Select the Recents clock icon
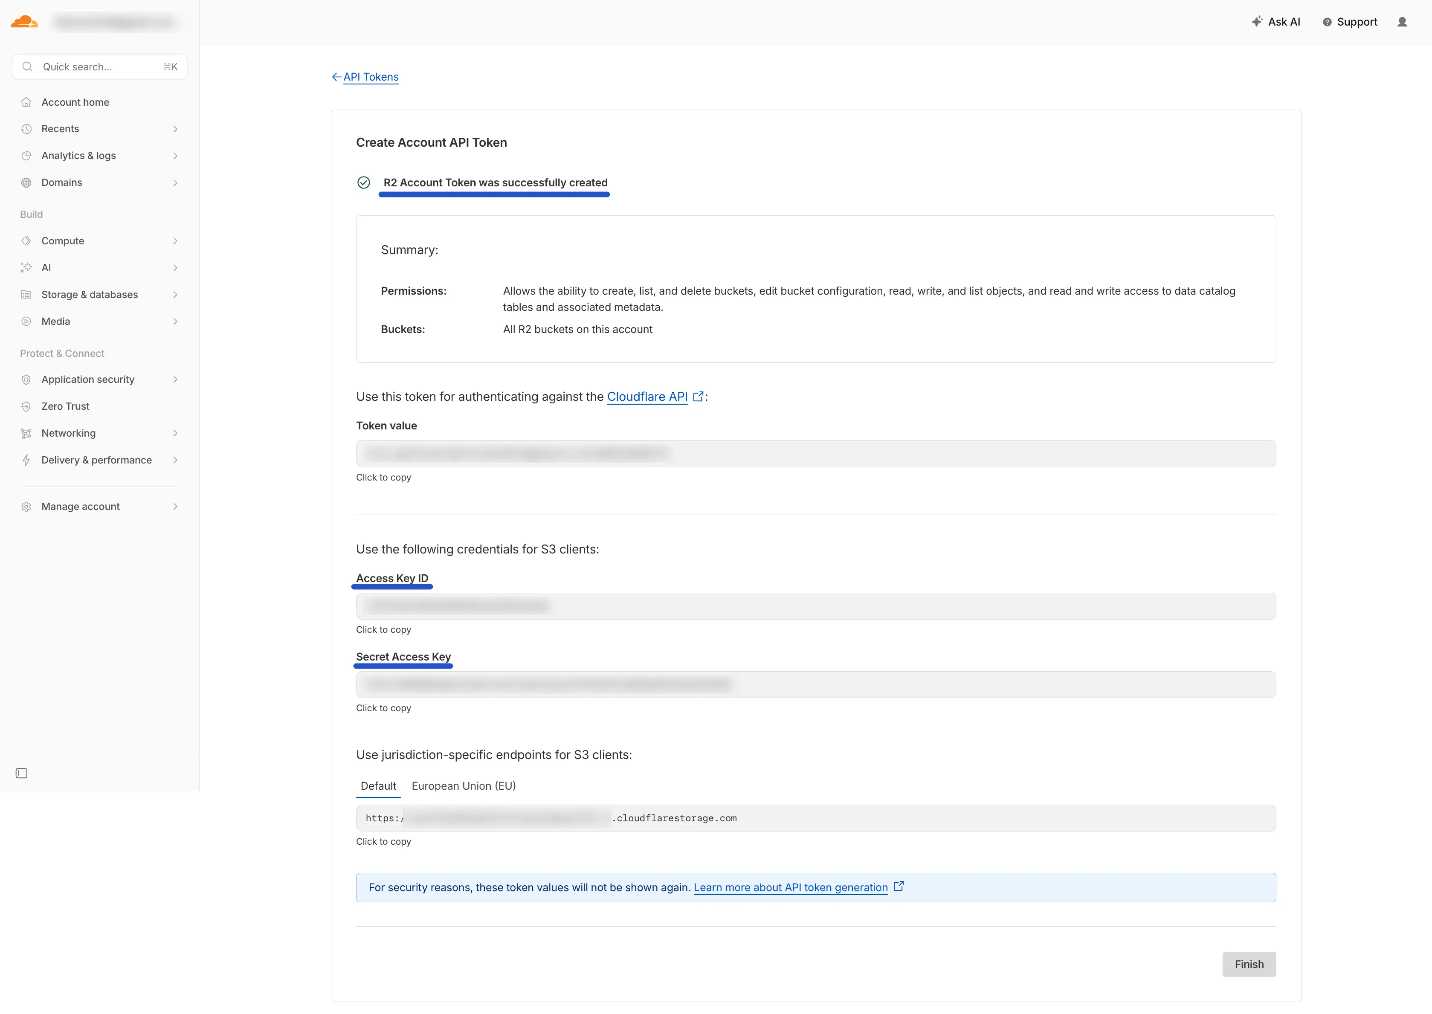1432x1014 pixels. coord(26,129)
